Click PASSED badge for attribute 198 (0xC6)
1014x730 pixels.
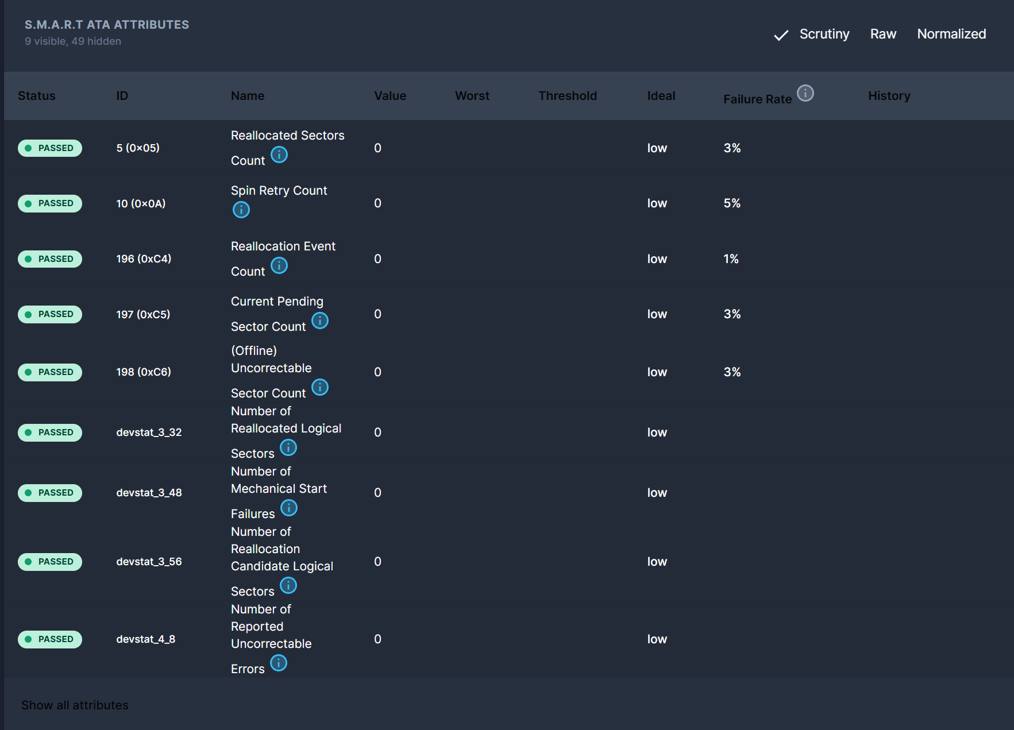coord(50,372)
